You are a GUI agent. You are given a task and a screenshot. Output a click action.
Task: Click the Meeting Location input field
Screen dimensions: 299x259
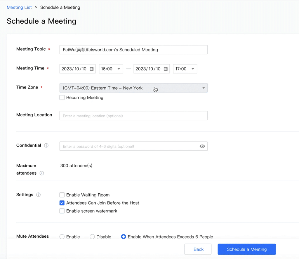tap(133, 116)
